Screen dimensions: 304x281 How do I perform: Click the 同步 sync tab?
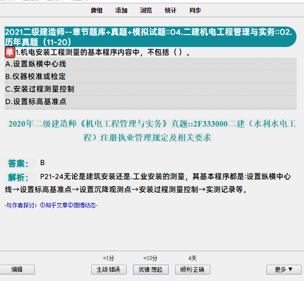(x=195, y=10)
